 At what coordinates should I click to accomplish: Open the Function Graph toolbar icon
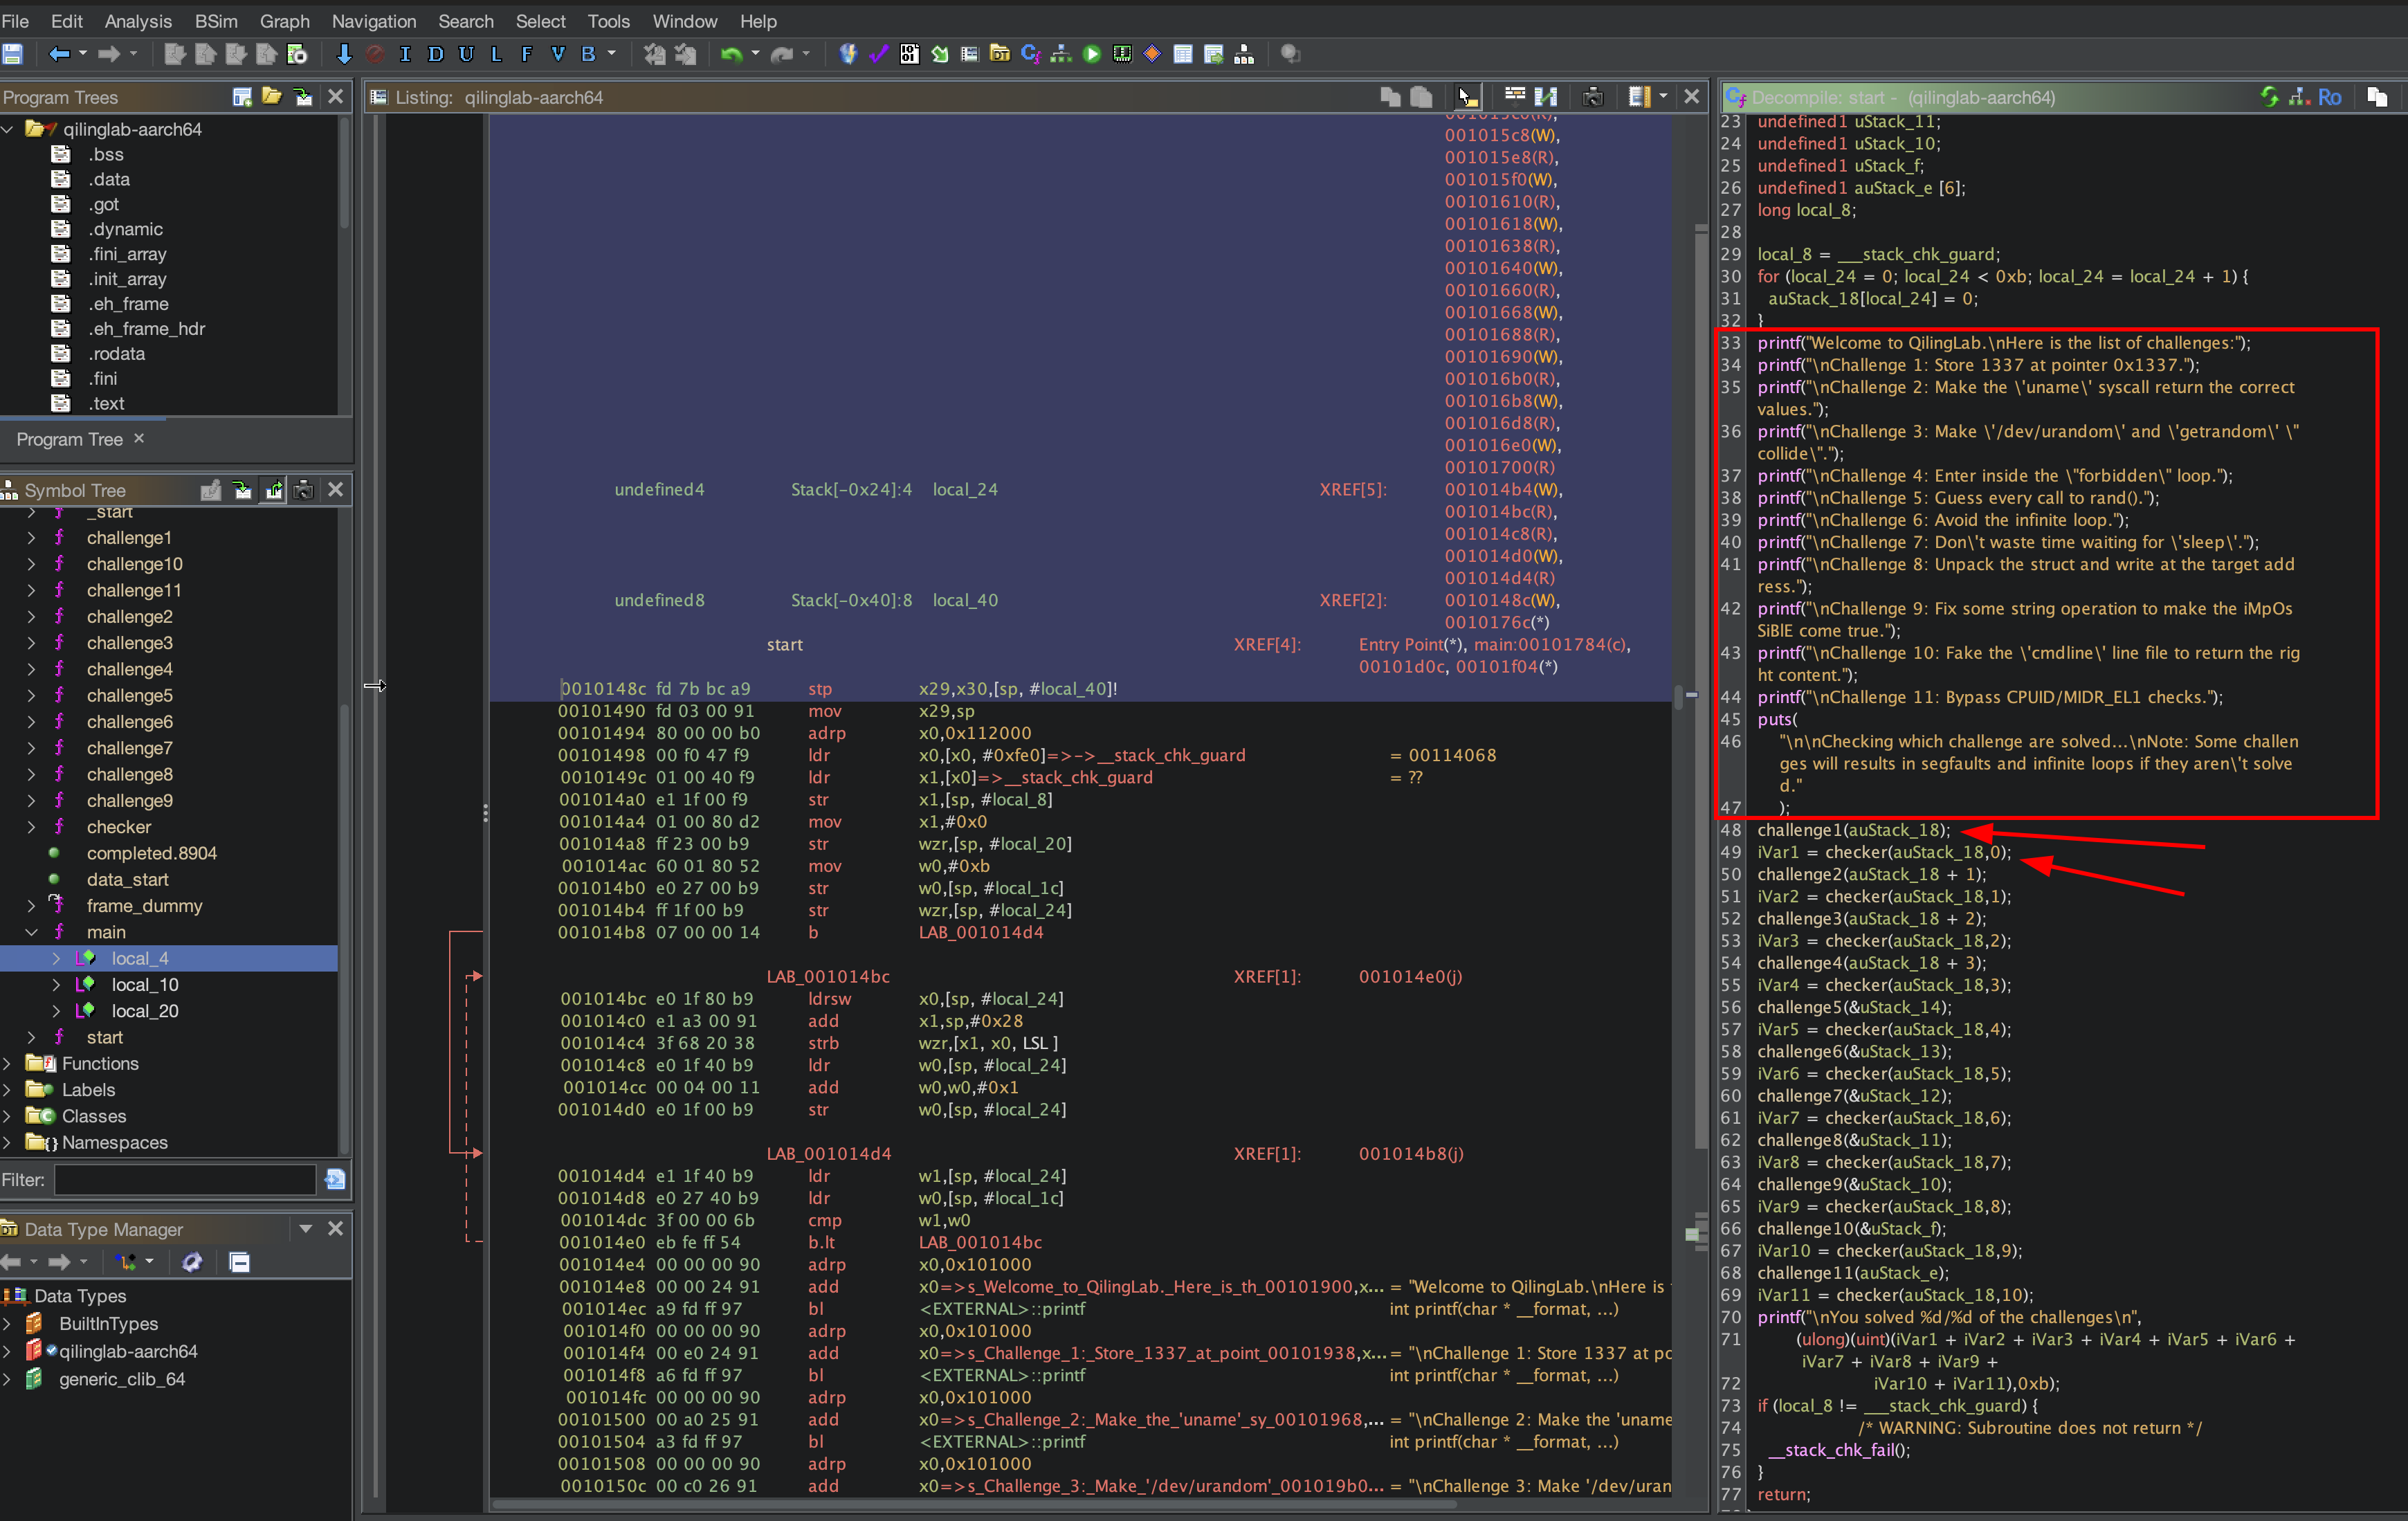coord(1061,54)
